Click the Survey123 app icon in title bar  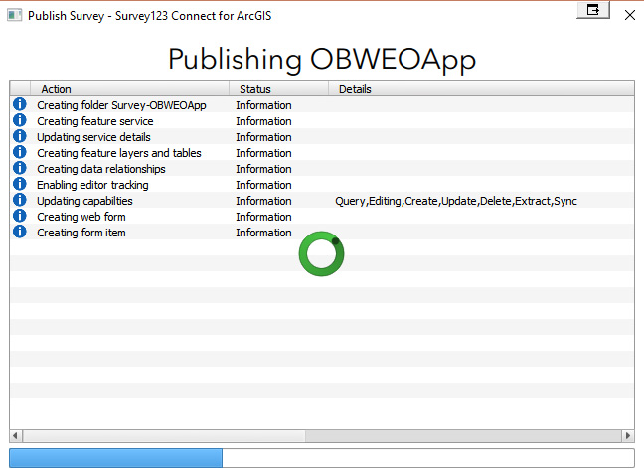(14, 16)
